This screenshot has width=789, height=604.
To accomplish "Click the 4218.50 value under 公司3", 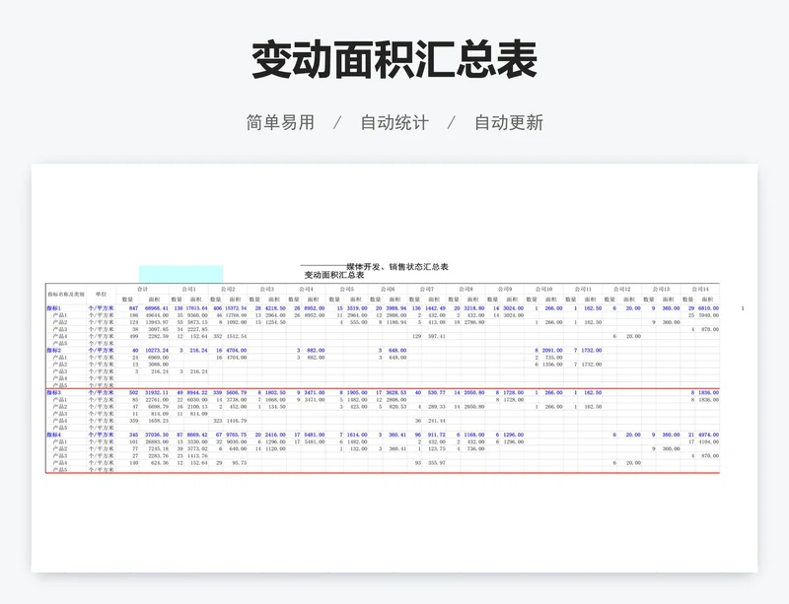I will (276, 308).
